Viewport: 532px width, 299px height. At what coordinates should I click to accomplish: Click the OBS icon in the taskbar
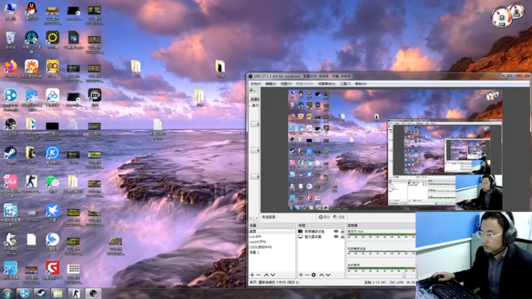click(x=93, y=293)
